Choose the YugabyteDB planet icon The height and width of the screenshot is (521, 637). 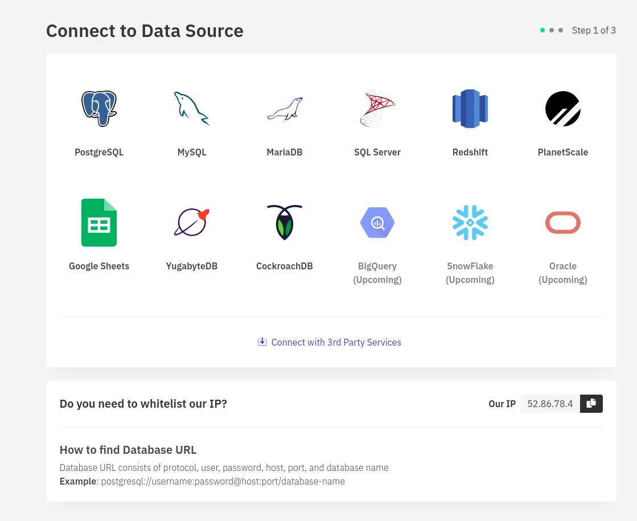point(192,222)
